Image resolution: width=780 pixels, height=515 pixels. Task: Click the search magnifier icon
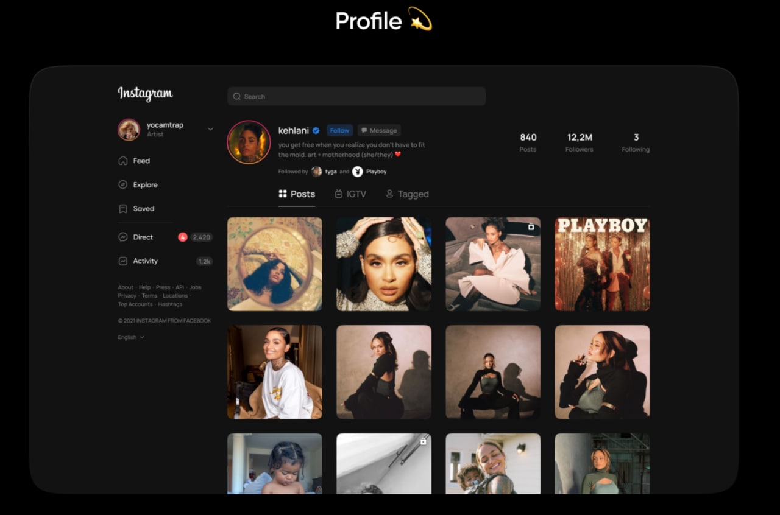pos(237,96)
